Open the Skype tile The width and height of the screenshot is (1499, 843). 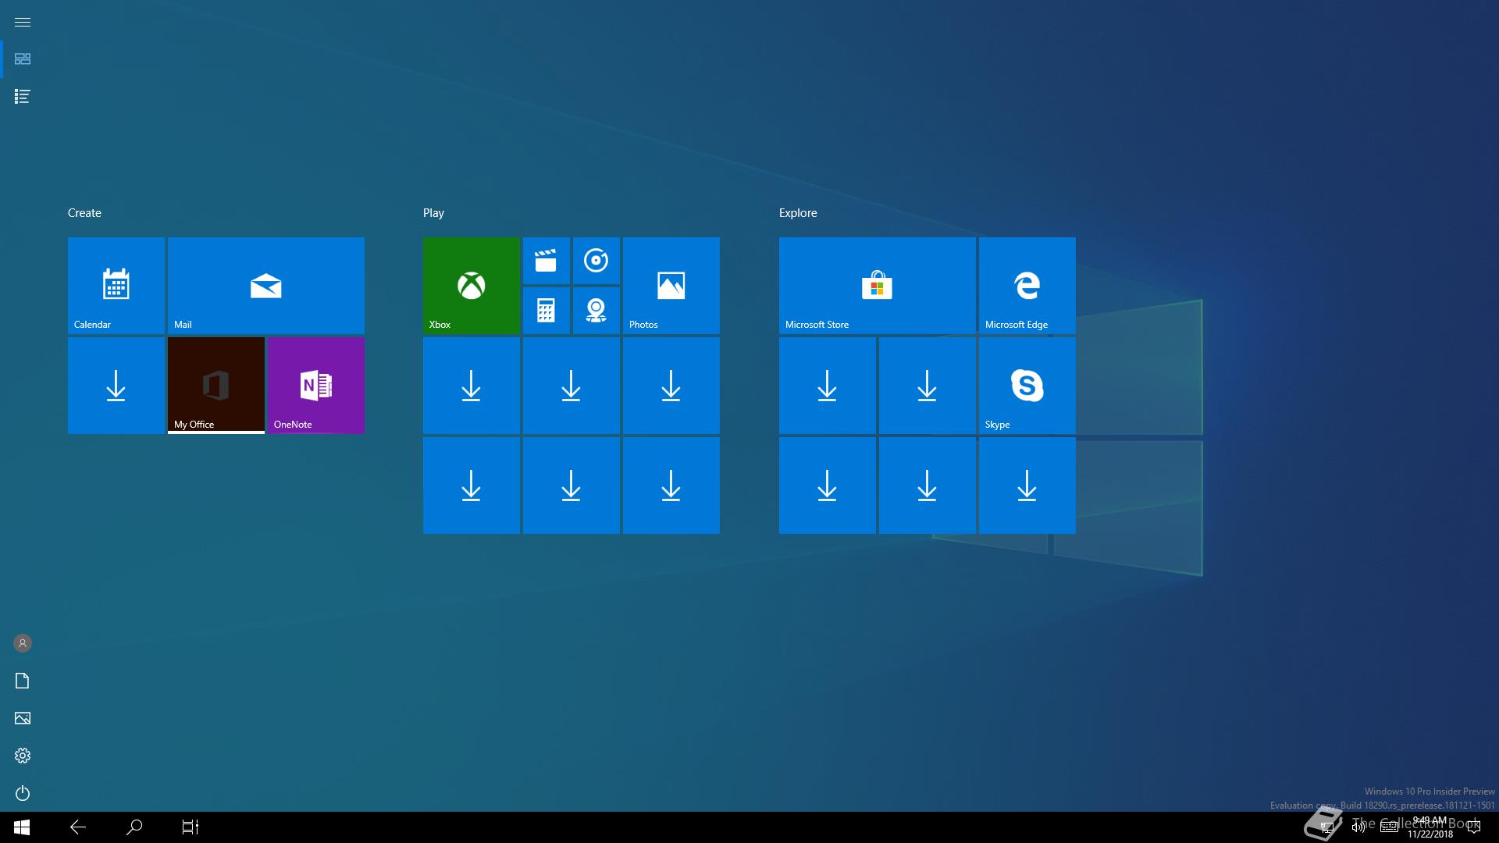pos(1027,386)
